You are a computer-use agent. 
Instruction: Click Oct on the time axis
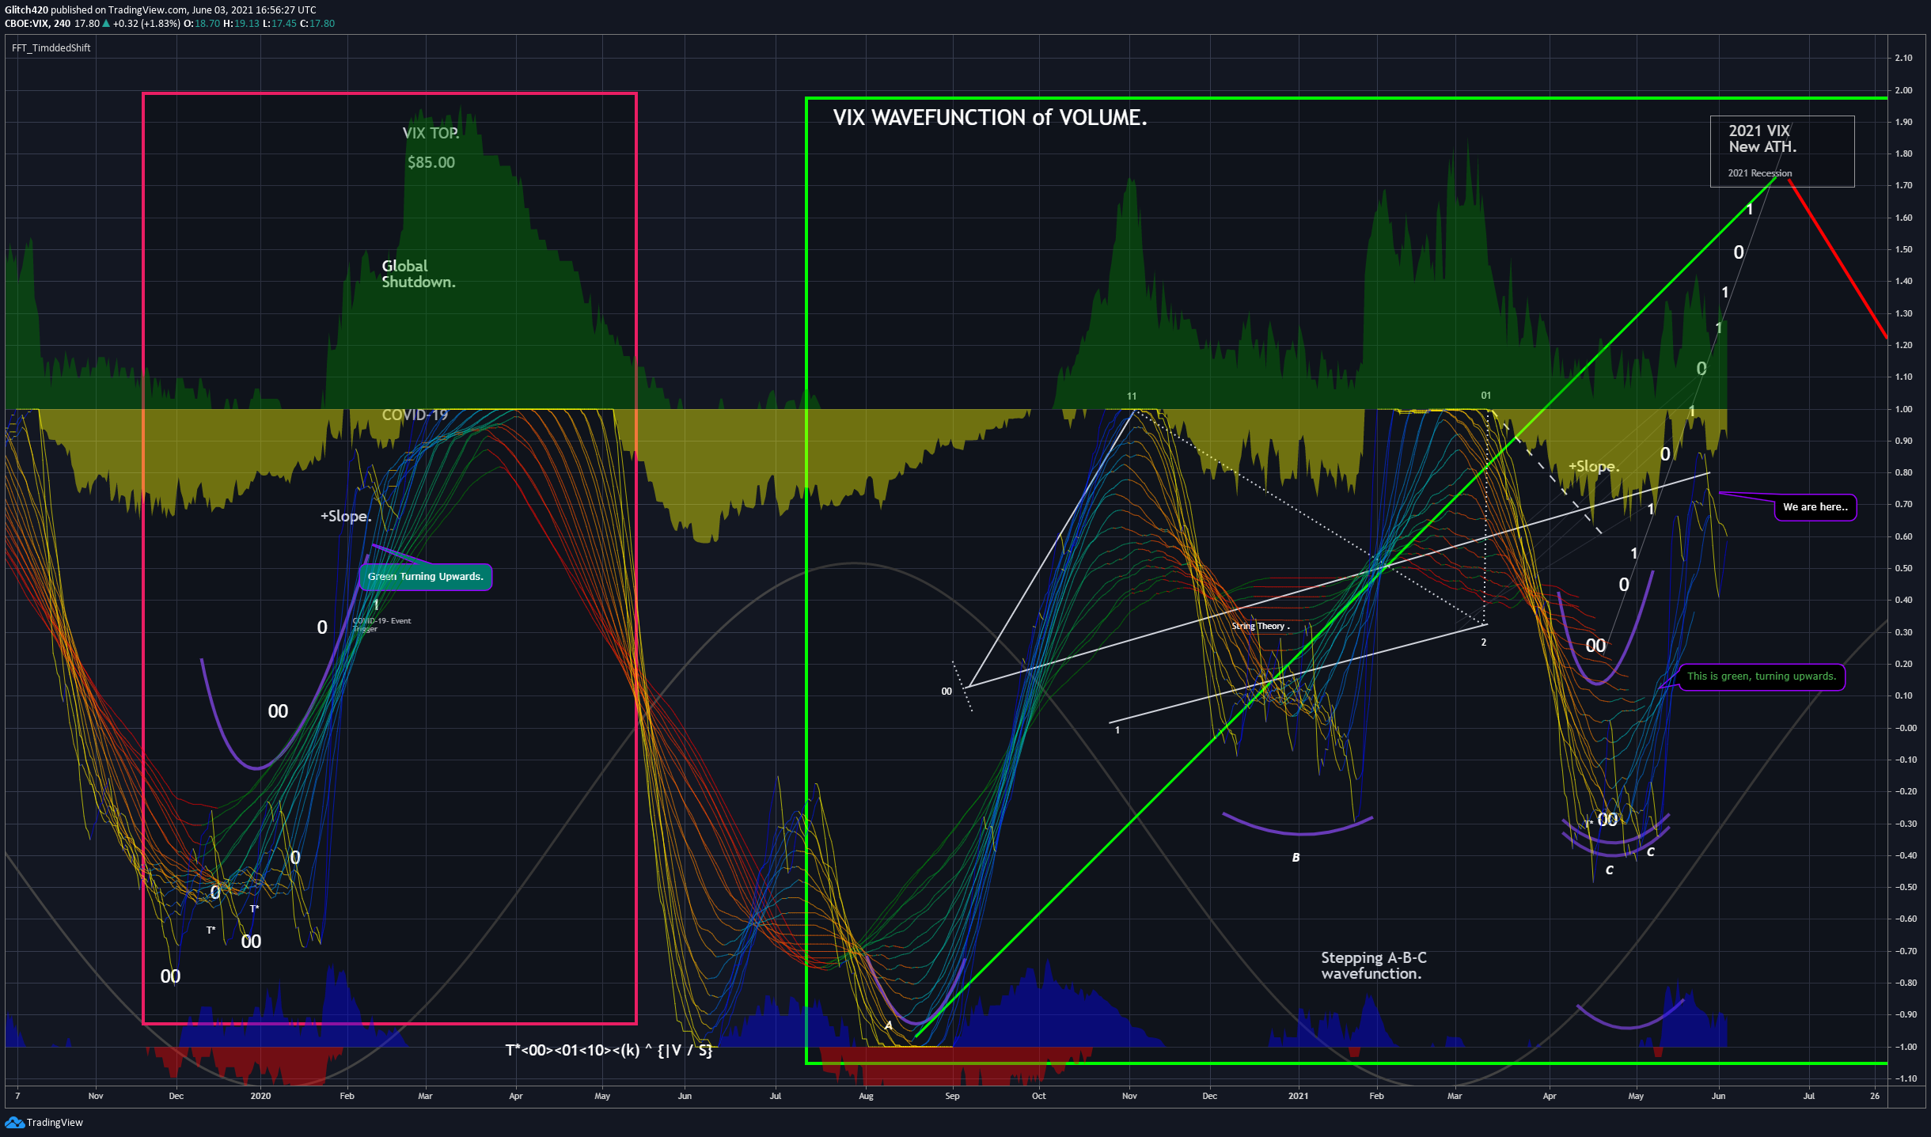(x=1039, y=1096)
